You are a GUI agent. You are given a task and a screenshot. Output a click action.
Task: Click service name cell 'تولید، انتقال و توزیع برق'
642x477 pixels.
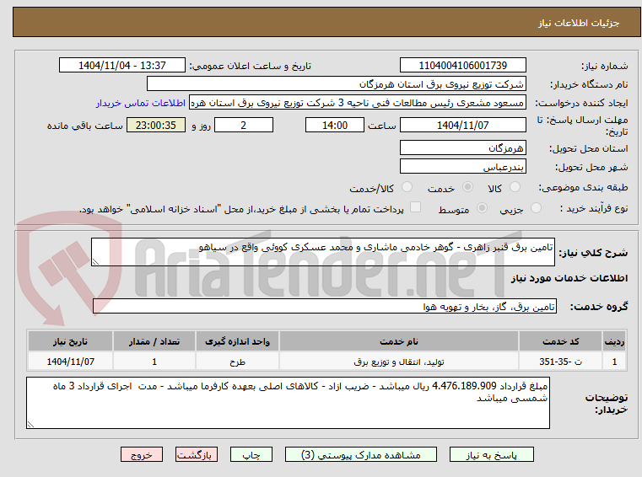click(399, 362)
